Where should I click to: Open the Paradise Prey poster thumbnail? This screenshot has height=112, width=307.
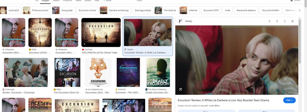tap(160, 105)
